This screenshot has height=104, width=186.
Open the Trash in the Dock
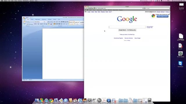pos(149,100)
